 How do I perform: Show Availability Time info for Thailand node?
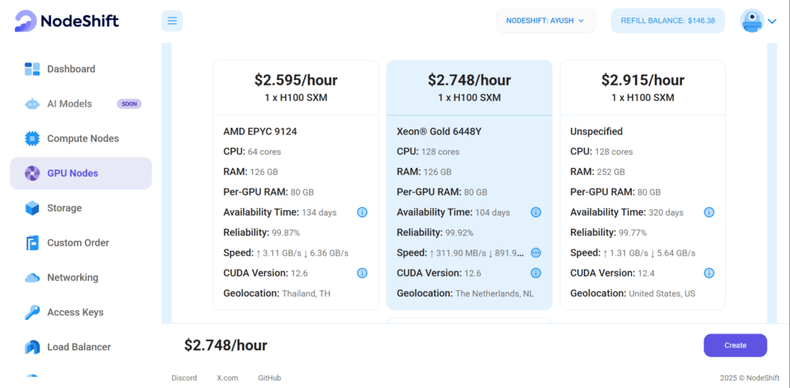pyautogui.click(x=362, y=212)
